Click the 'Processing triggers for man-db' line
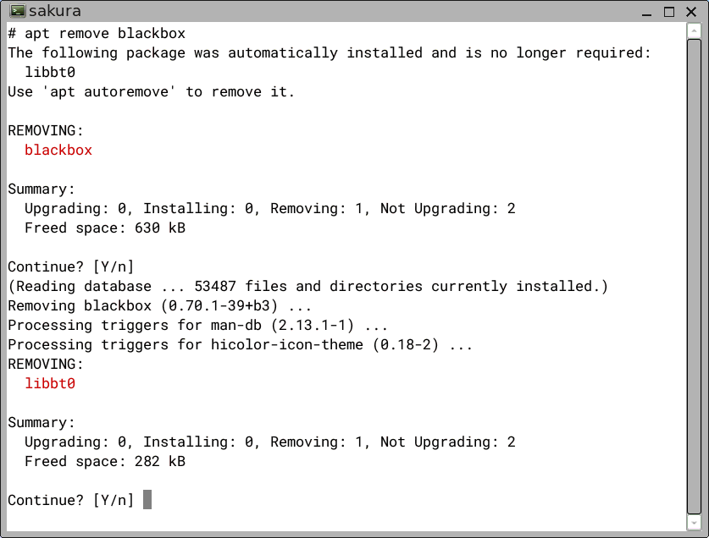 tap(197, 325)
